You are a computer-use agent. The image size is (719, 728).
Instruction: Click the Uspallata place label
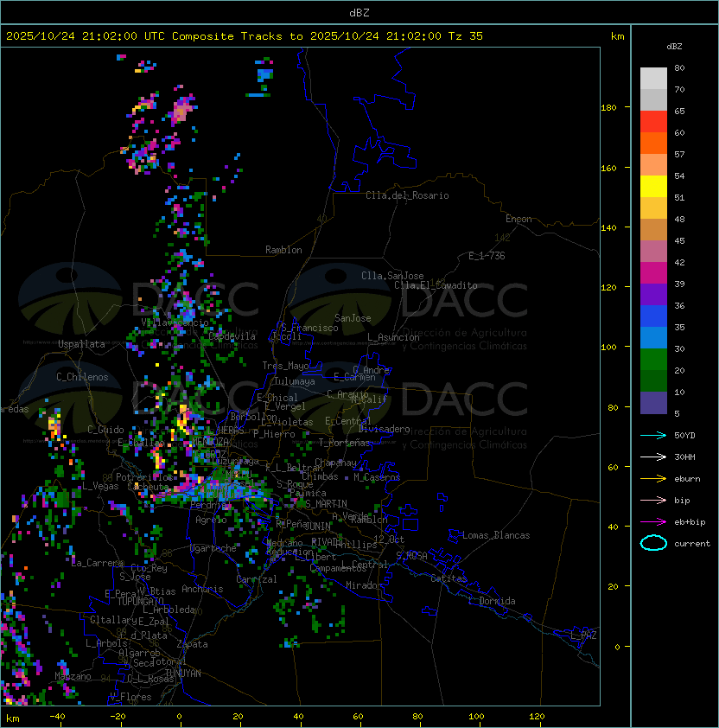click(x=81, y=344)
